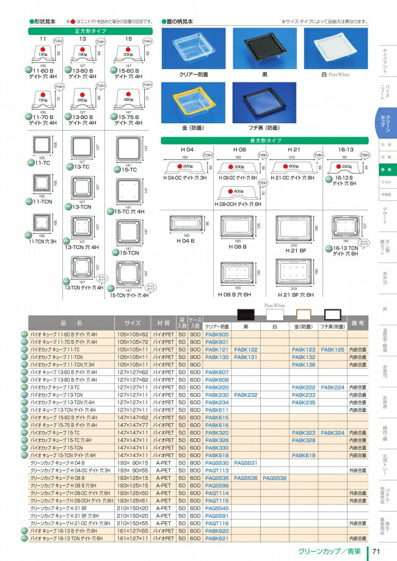Select the gold-framed lid swatch in table header

click(x=304, y=314)
